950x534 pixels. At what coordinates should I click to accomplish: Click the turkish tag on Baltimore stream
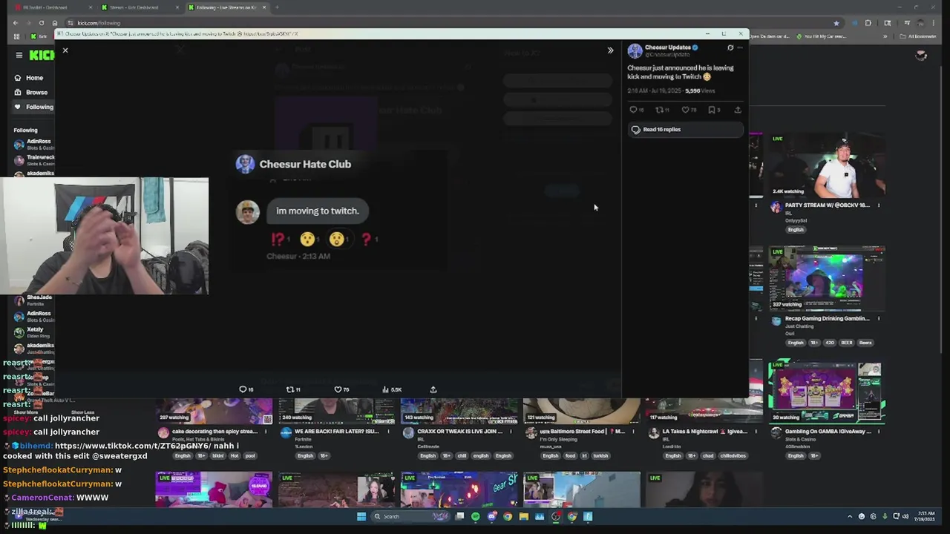pos(600,456)
